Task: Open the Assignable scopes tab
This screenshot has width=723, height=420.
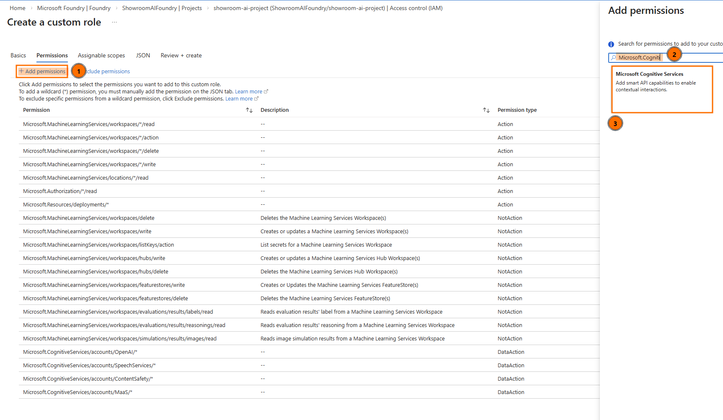Action: [101, 55]
